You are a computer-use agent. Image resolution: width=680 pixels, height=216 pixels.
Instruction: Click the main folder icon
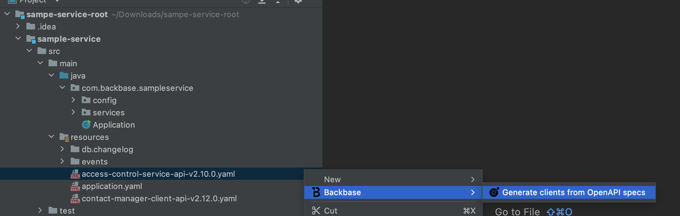tap(53, 63)
